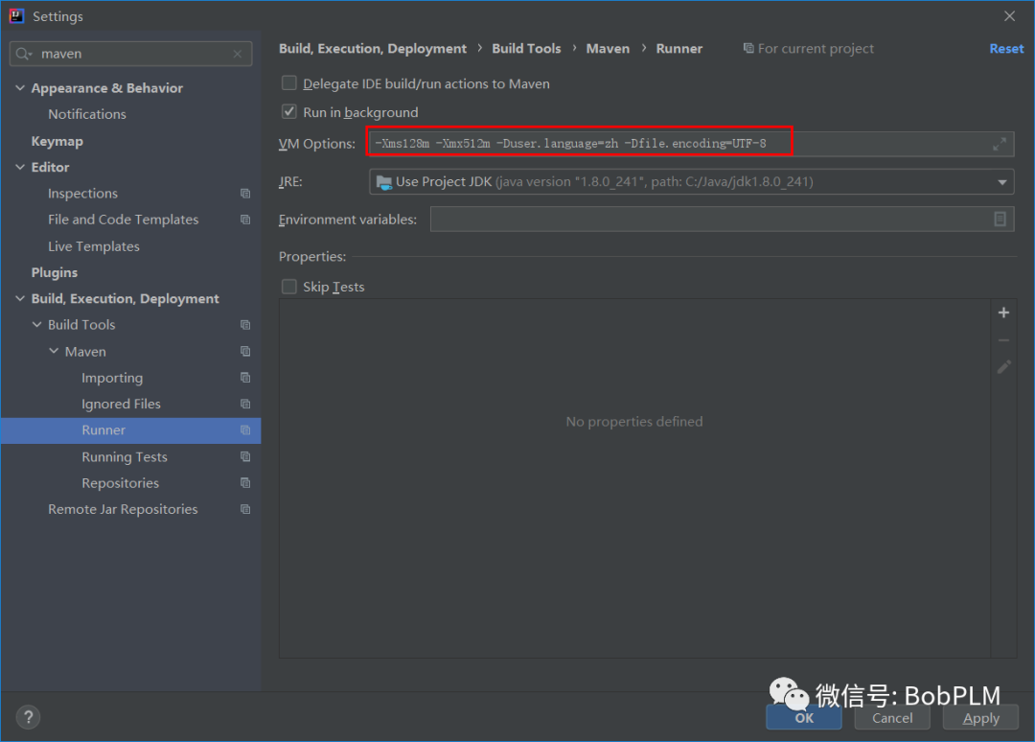
Task: Add a new property with plus icon
Action: [x=1003, y=313]
